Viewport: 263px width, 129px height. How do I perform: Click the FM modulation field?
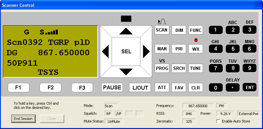click(221, 106)
